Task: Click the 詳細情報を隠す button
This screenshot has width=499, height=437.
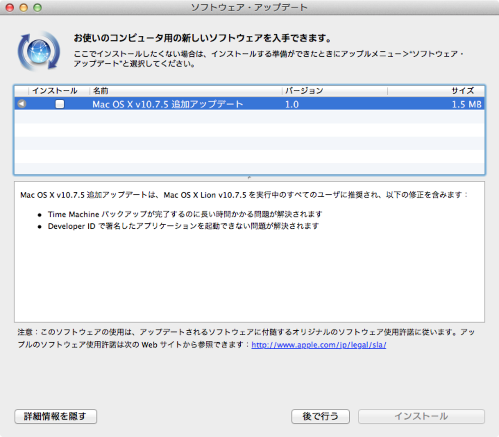Action: (x=56, y=416)
